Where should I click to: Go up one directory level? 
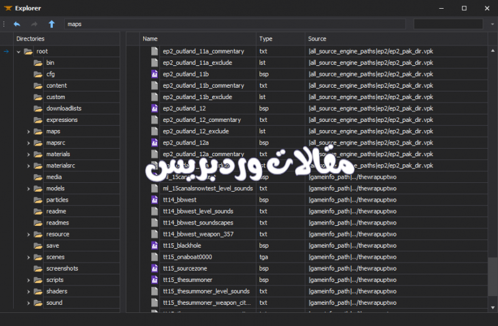[52, 24]
